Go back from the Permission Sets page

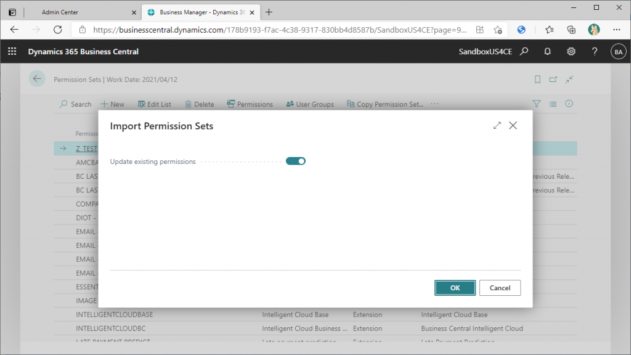tap(37, 79)
